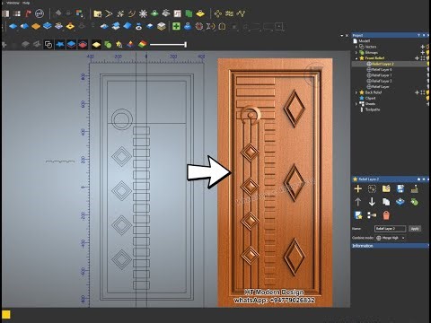Toggle visibility bulb for Clipart row
This screenshot has width=431, height=323.
[428, 98]
